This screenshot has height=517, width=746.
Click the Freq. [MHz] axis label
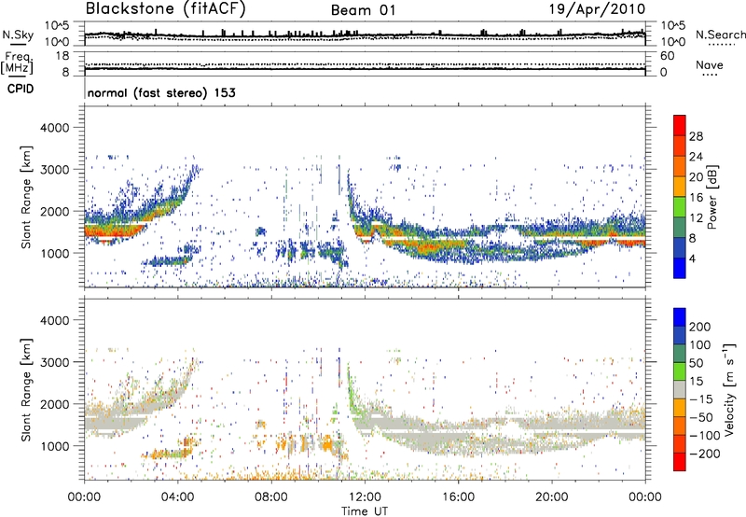(x=17, y=63)
